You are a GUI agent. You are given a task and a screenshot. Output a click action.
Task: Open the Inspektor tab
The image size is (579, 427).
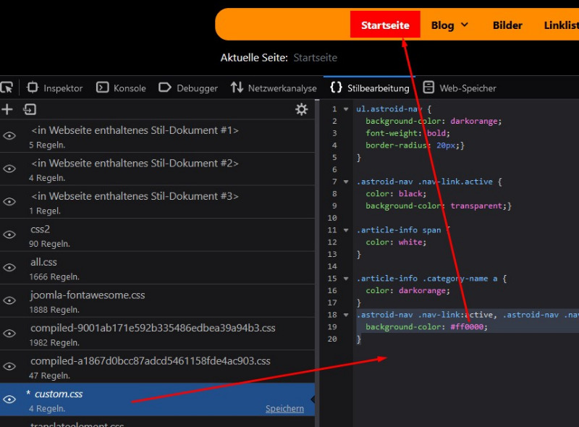55,88
